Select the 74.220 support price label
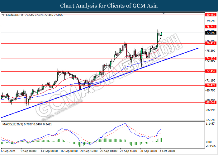The image size is (218, 155). pyautogui.click(x=211, y=58)
